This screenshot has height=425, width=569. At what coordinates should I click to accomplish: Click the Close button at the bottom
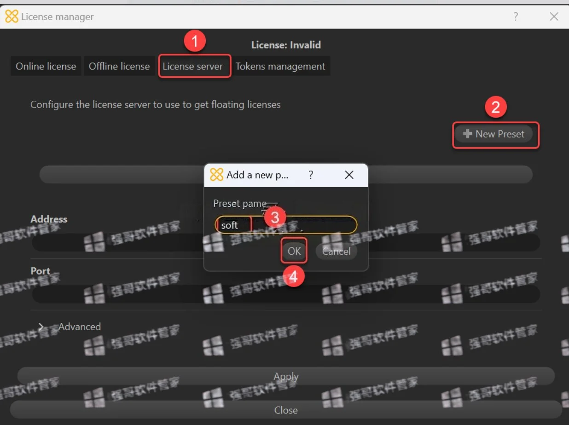point(286,410)
